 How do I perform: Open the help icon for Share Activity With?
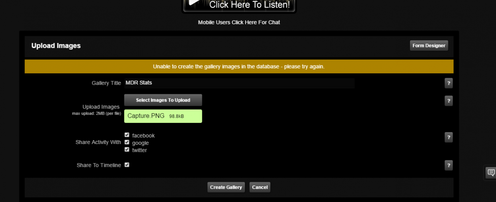pyautogui.click(x=449, y=137)
